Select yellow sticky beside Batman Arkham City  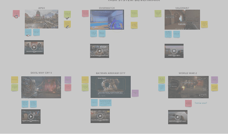tap(85, 80)
